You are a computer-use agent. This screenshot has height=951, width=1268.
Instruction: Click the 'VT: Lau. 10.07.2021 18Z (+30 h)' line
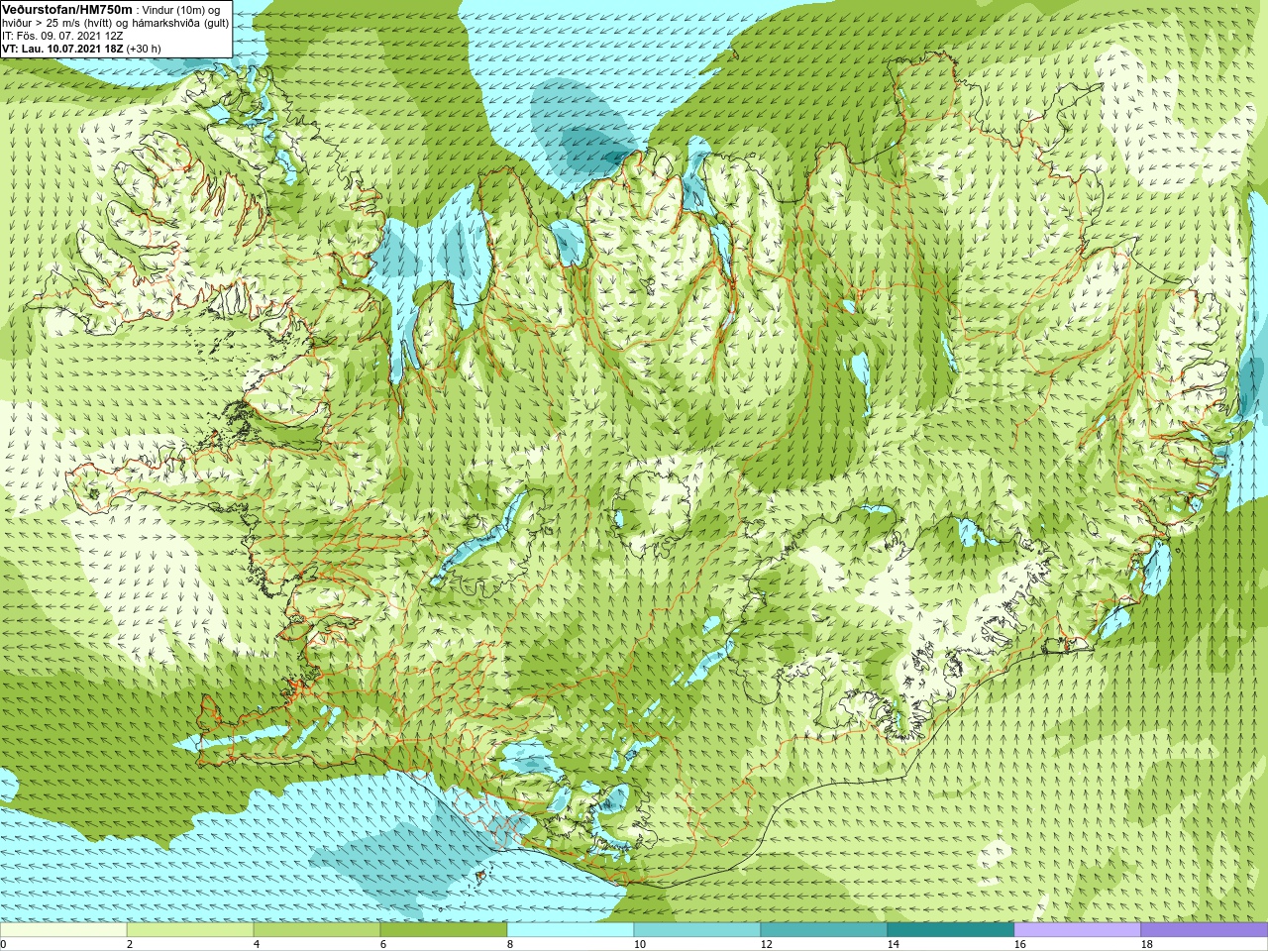coord(81,49)
